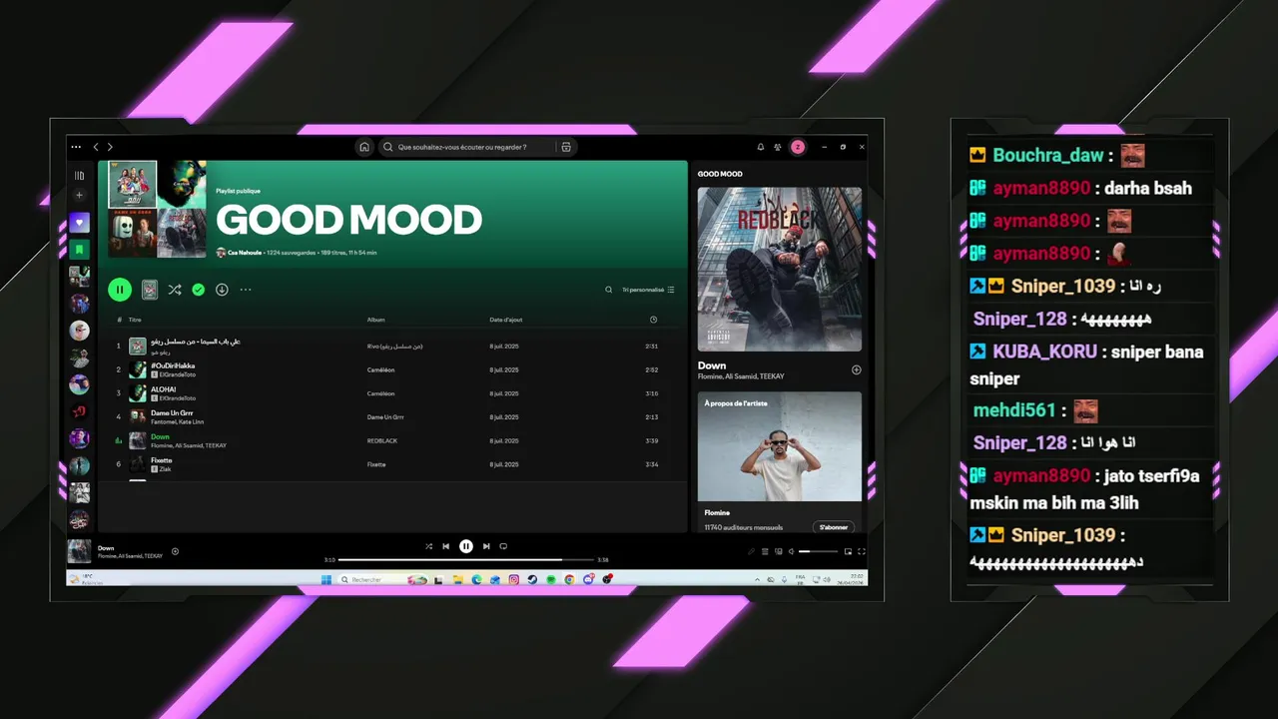Toggle saved checkmark for GOOD MOOD playlist
The image size is (1278, 719).
[x=198, y=290]
